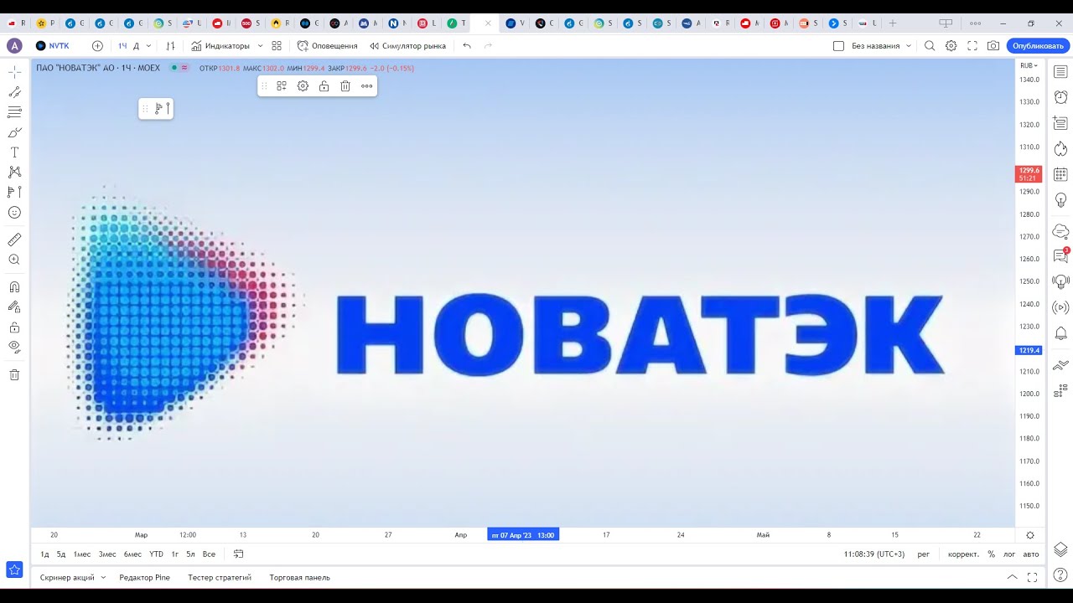This screenshot has height=603, width=1073.
Task: Expand the Без названия layout dropdown
Action: [x=909, y=46]
